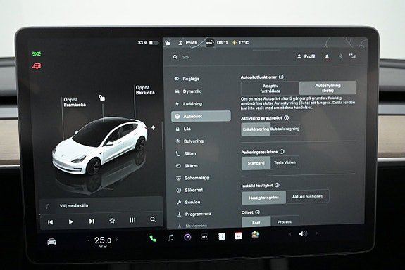Set Parkeringsassistans to Standard

pyautogui.click(x=256, y=163)
